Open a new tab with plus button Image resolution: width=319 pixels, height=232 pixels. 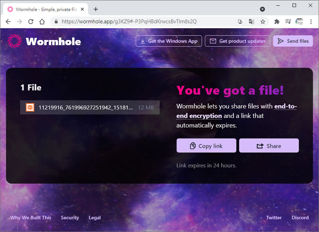point(96,9)
